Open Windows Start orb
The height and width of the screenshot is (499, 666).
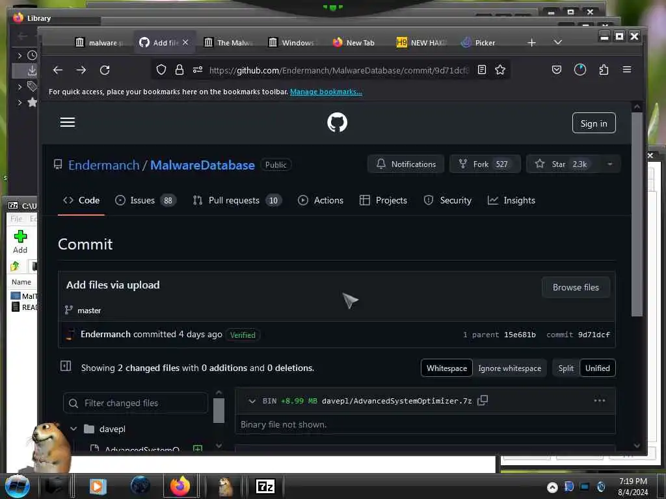[17, 486]
